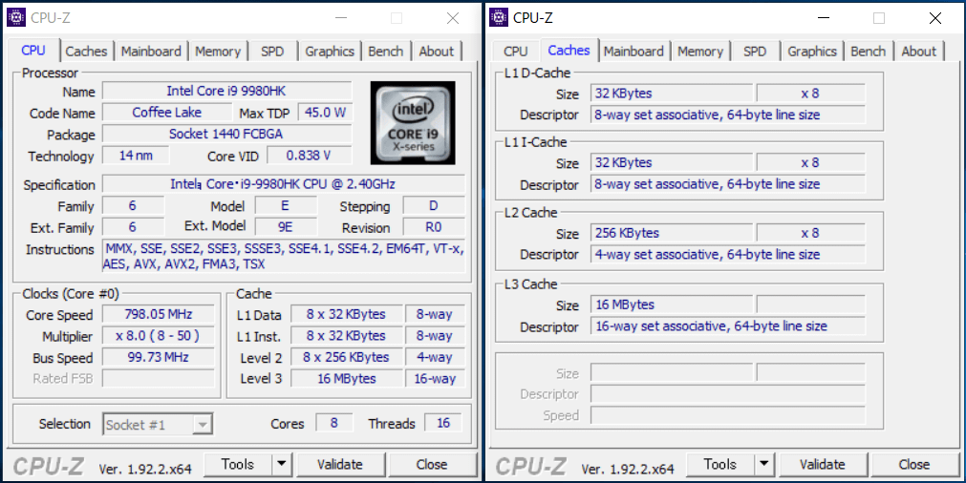
Task: Click Specification field i9-9980HK CPU @ 2.40GHz
Action: 284,184
